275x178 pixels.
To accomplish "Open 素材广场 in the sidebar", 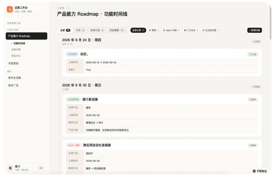I will (13, 85).
